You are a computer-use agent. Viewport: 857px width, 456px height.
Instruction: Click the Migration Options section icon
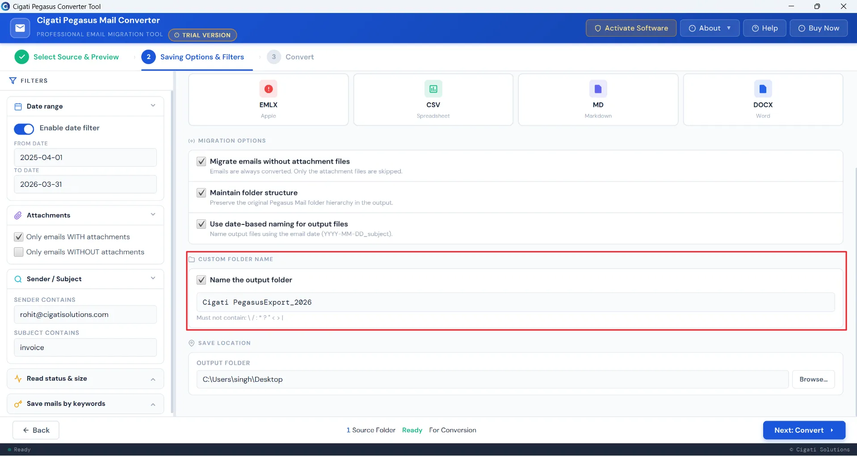pyautogui.click(x=192, y=141)
